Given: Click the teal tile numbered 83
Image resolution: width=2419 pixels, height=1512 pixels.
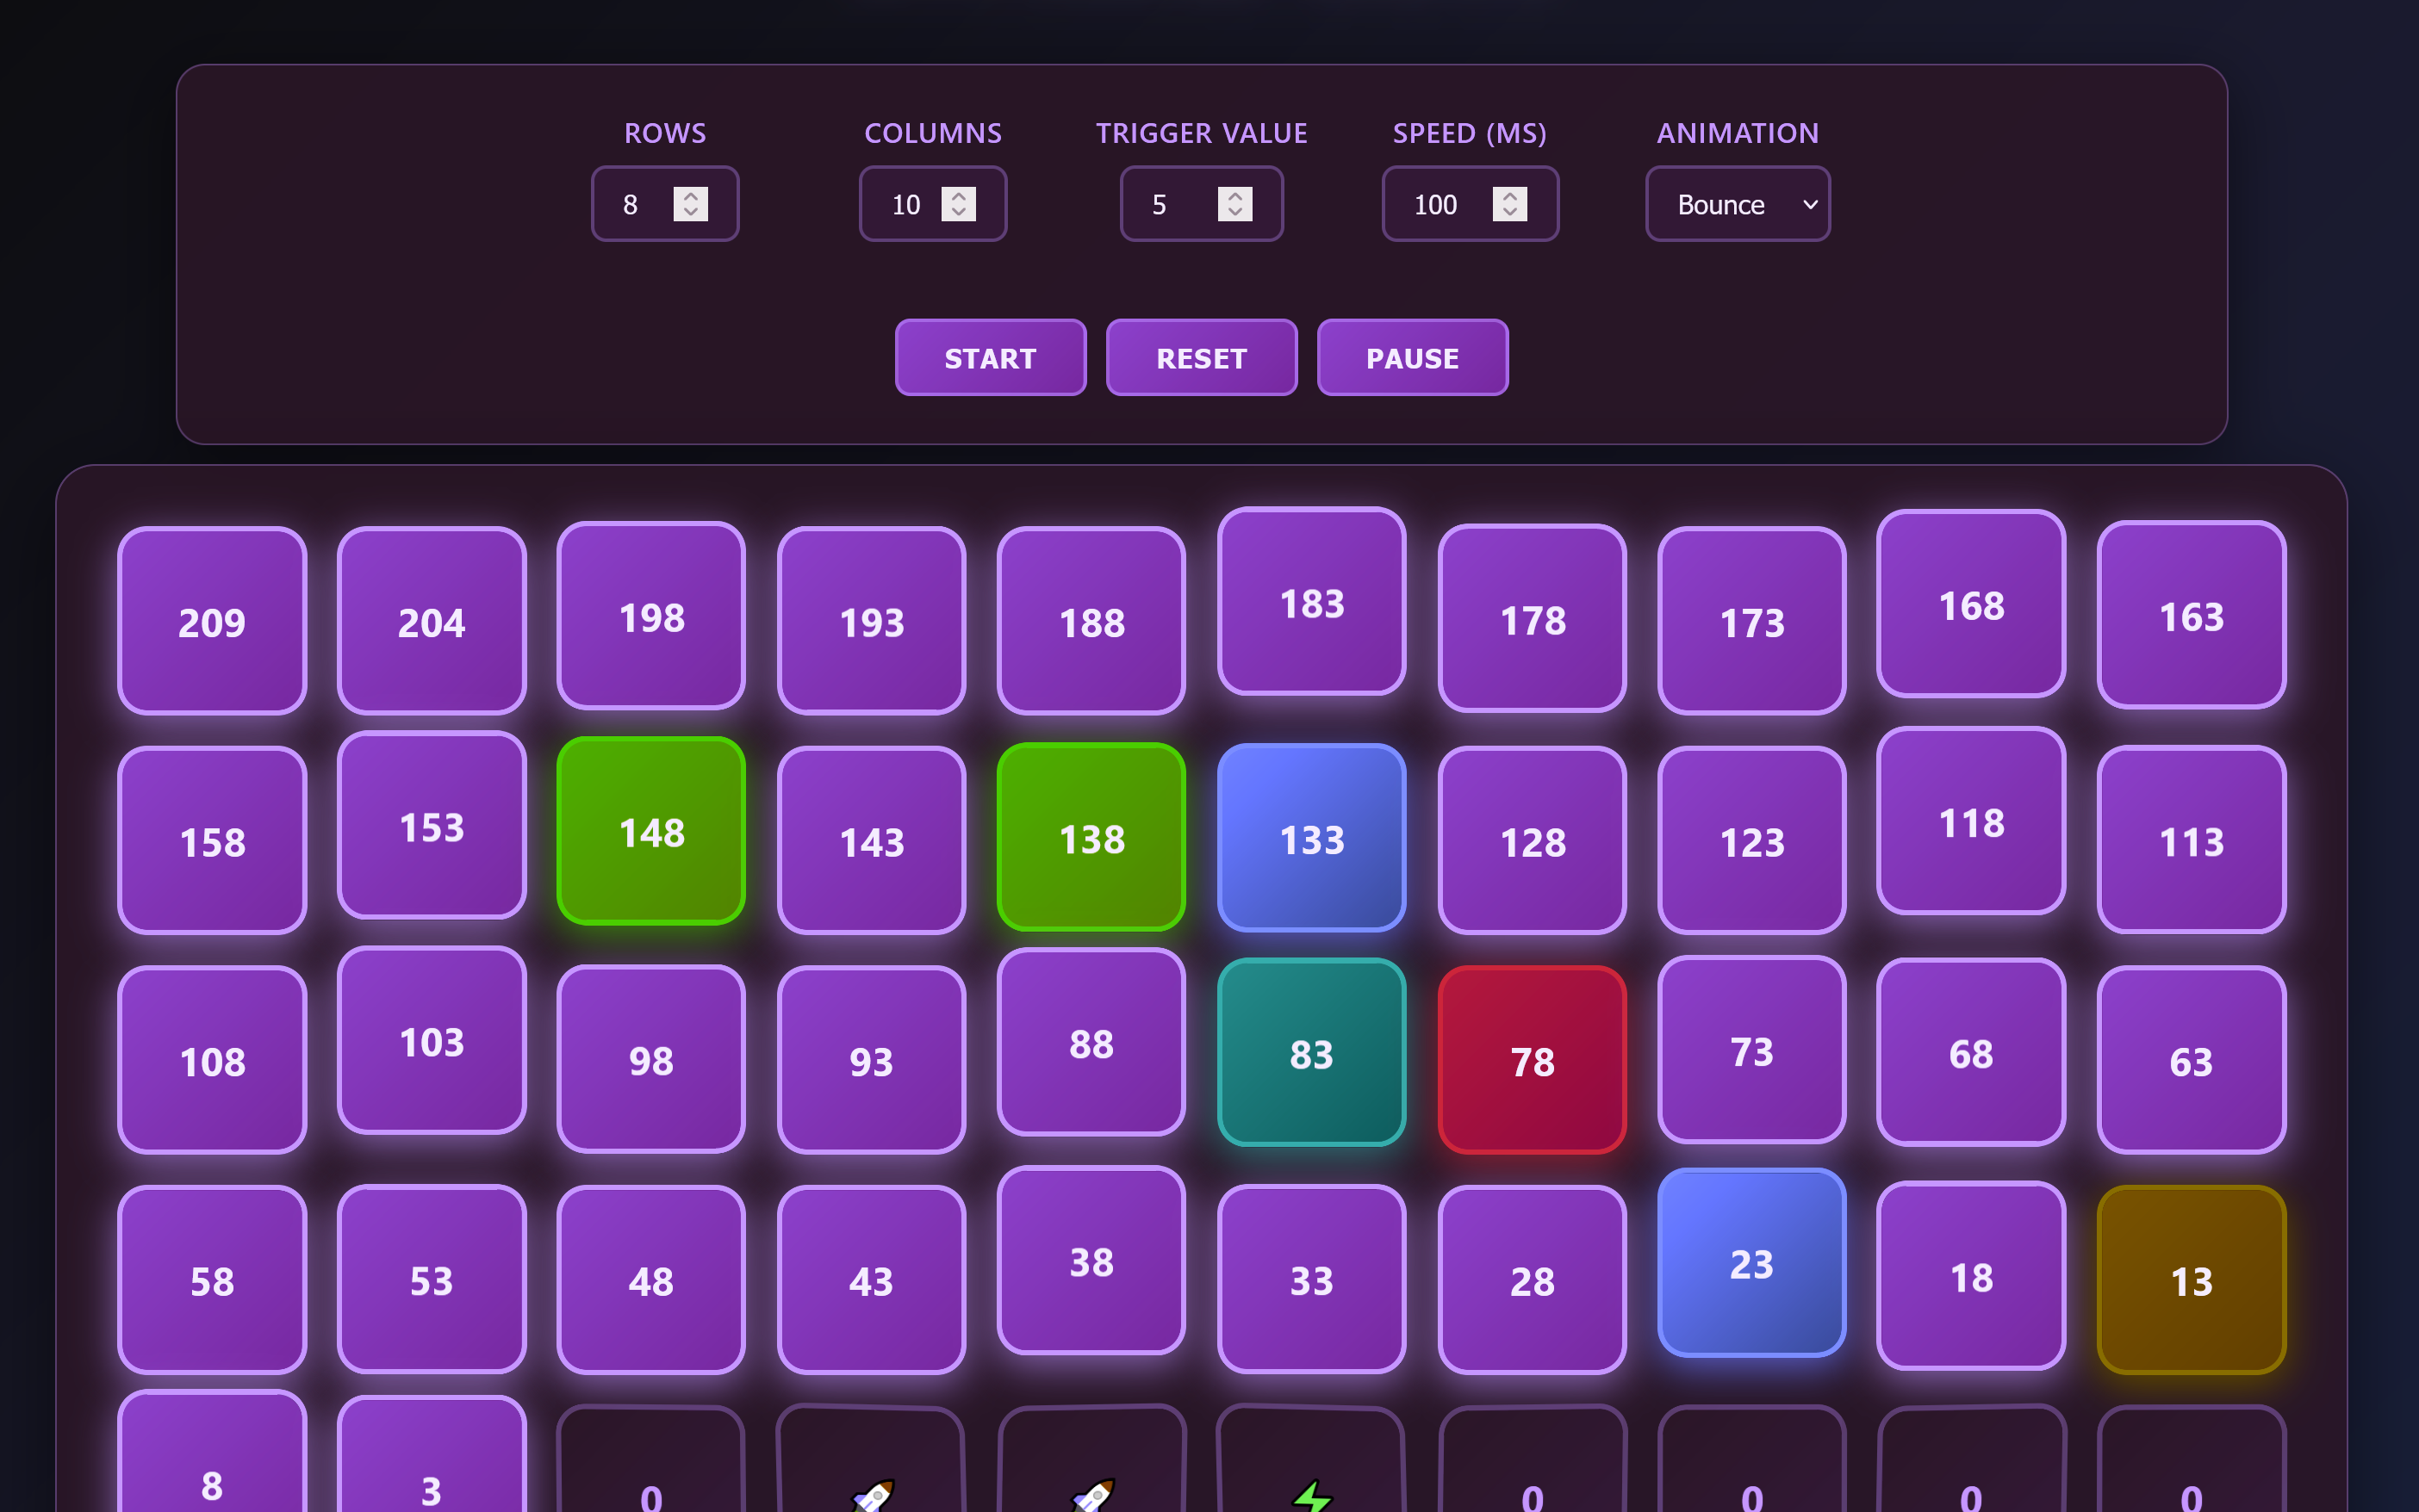Looking at the screenshot, I should tap(1310, 1052).
